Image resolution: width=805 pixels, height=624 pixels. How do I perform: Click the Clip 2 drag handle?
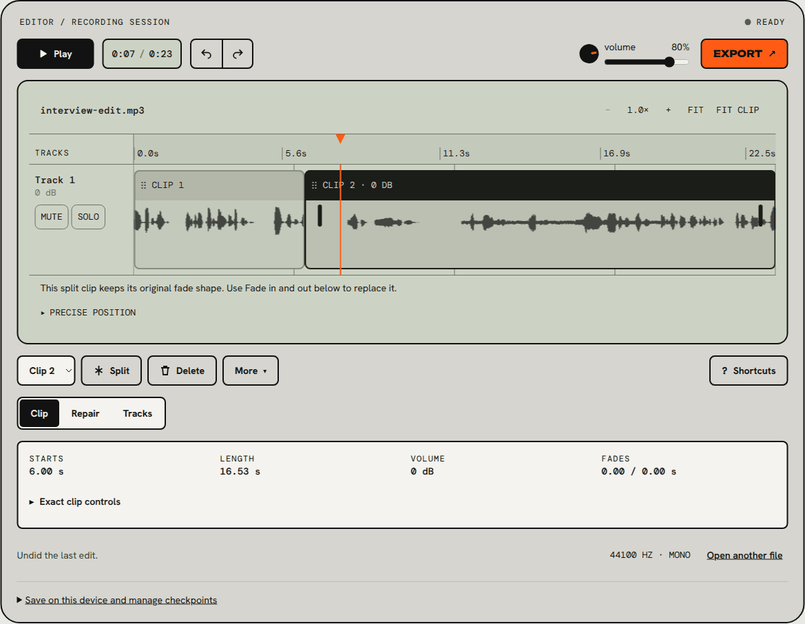(x=314, y=185)
